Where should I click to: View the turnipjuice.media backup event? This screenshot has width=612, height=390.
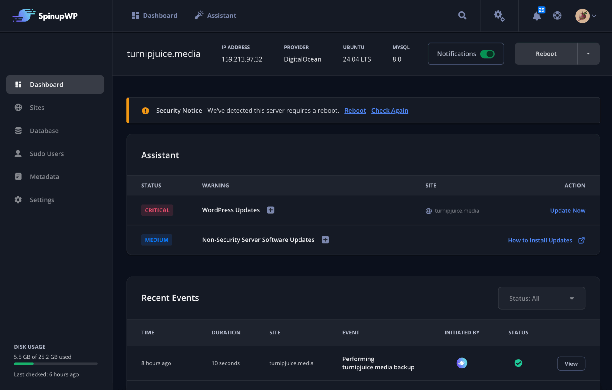pyautogui.click(x=571, y=363)
